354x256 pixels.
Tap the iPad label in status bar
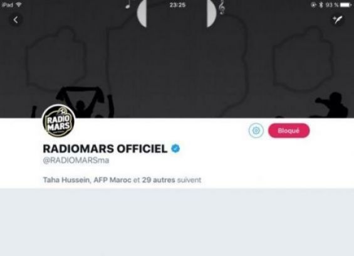click(x=8, y=5)
